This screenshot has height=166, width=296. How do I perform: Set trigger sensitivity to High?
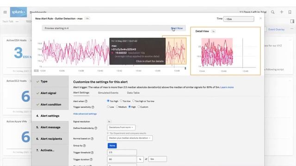click(129, 107)
